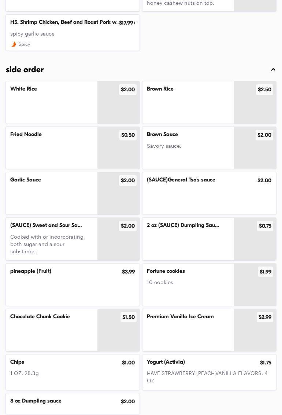Open the Brown Sauce item card
The height and width of the screenshot is (415, 282).
coord(209,148)
